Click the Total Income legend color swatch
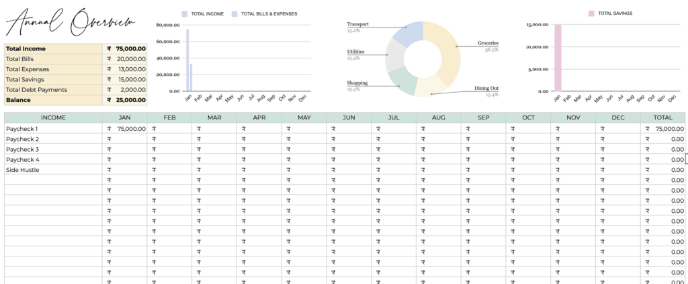688x284 pixels. tap(184, 13)
